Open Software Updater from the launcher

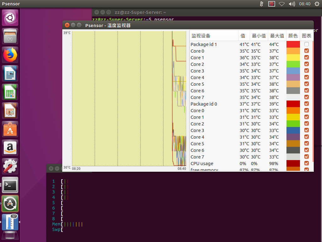coord(10,204)
